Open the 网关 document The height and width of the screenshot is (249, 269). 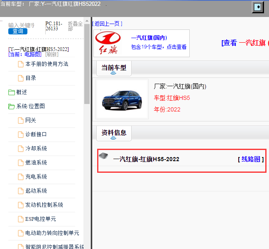[31, 120]
